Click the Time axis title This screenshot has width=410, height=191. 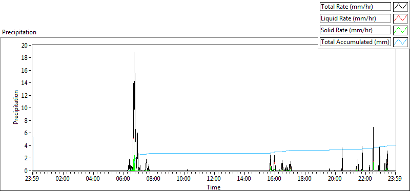coord(214,187)
